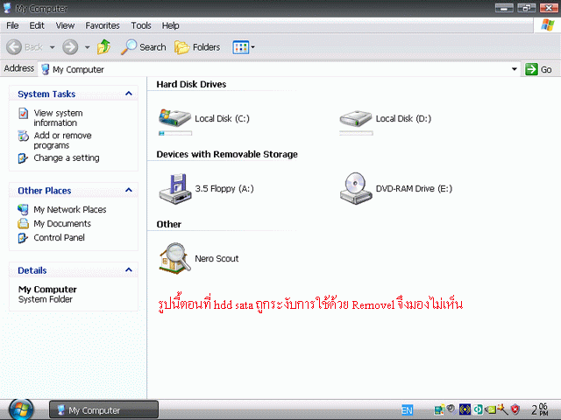Click My Computer taskbar button
The image size is (561, 420).
(103, 409)
